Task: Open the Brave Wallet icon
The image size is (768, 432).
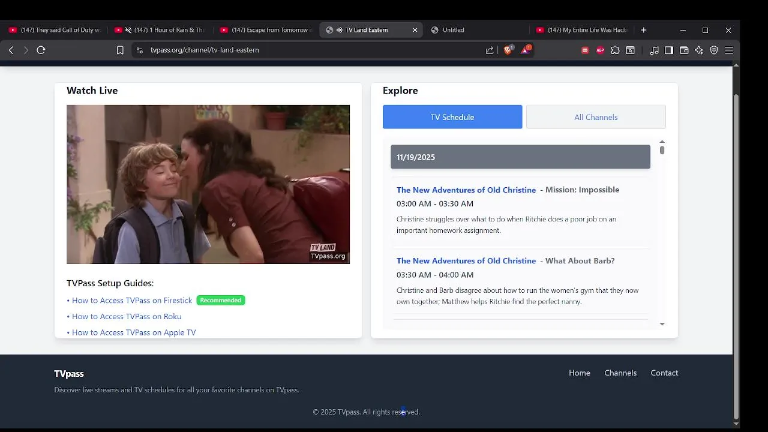Action: point(684,50)
